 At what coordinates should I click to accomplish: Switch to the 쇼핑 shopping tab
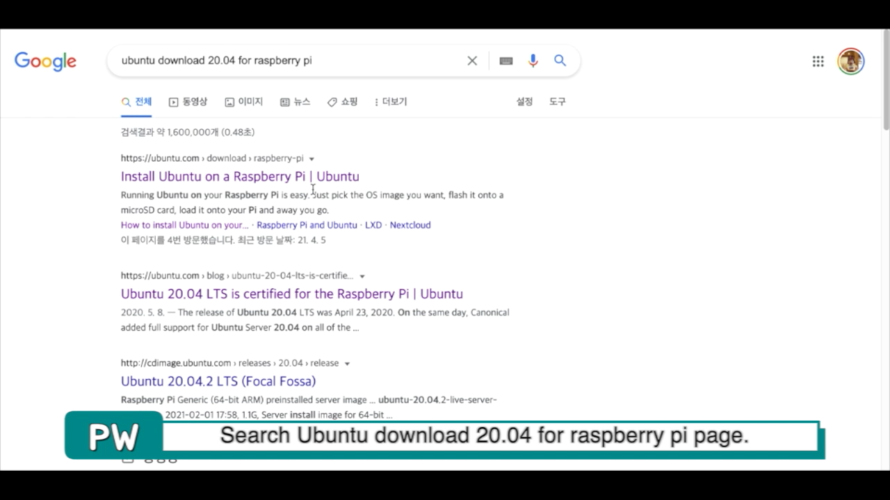(x=342, y=102)
